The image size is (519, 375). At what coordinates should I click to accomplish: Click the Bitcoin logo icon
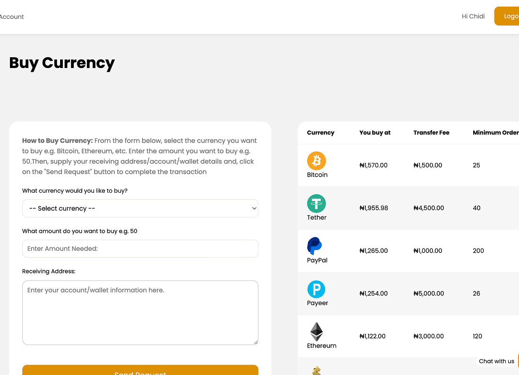pos(316,161)
